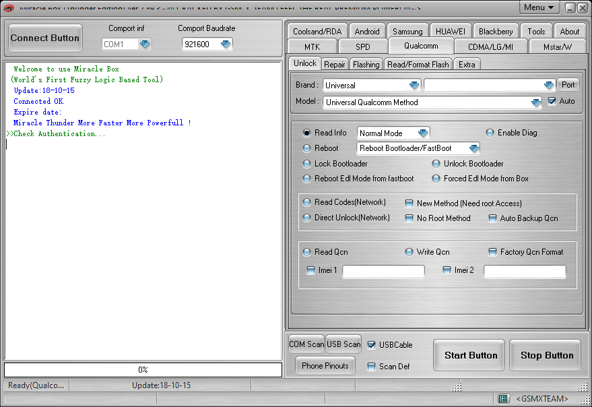Image resolution: width=592 pixels, height=407 pixels.
Task: Click the keyboard icon in status bar
Action: (x=503, y=399)
